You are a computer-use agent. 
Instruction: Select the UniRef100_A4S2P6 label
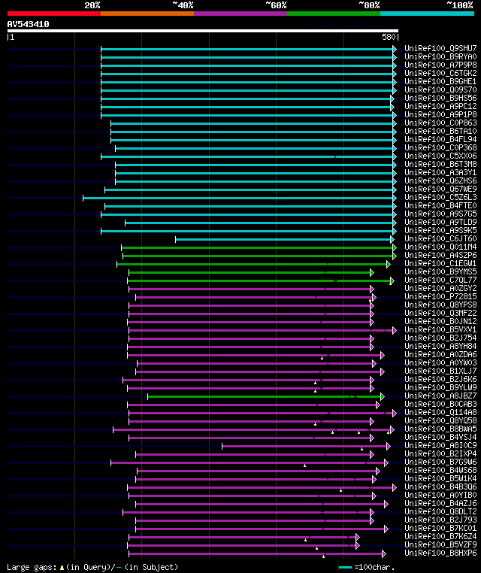coord(440,256)
